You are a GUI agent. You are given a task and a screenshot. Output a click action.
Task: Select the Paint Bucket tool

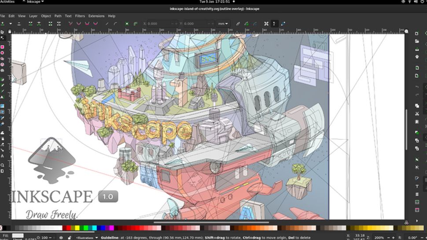tap(3, 124)
